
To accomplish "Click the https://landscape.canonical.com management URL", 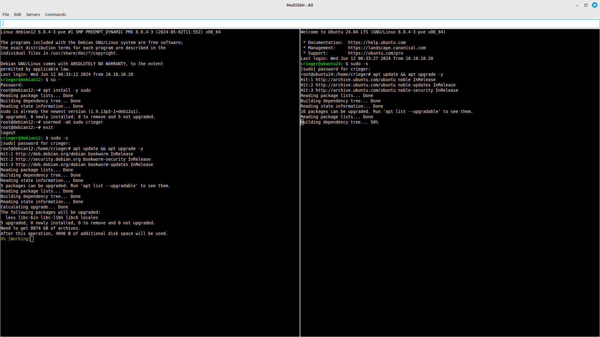I will pyautogui.click(x=387, y=48).
